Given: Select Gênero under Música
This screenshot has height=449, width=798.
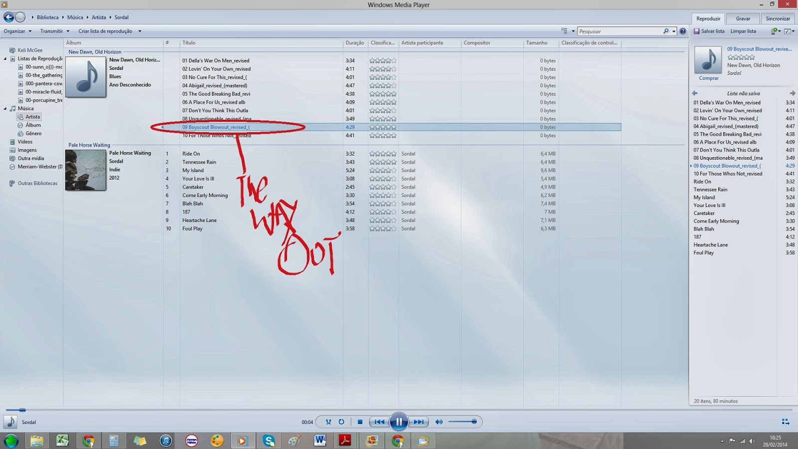Looking at the screenshot, I should point(30,134).
